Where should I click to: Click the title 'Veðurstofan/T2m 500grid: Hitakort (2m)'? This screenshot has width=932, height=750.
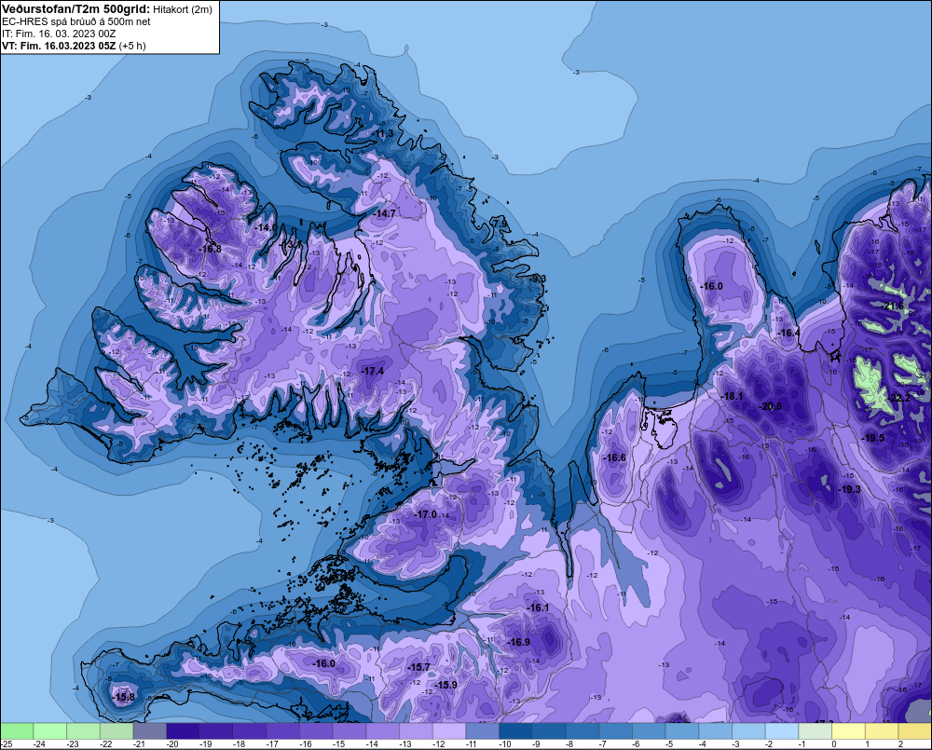tap(107, 9)
